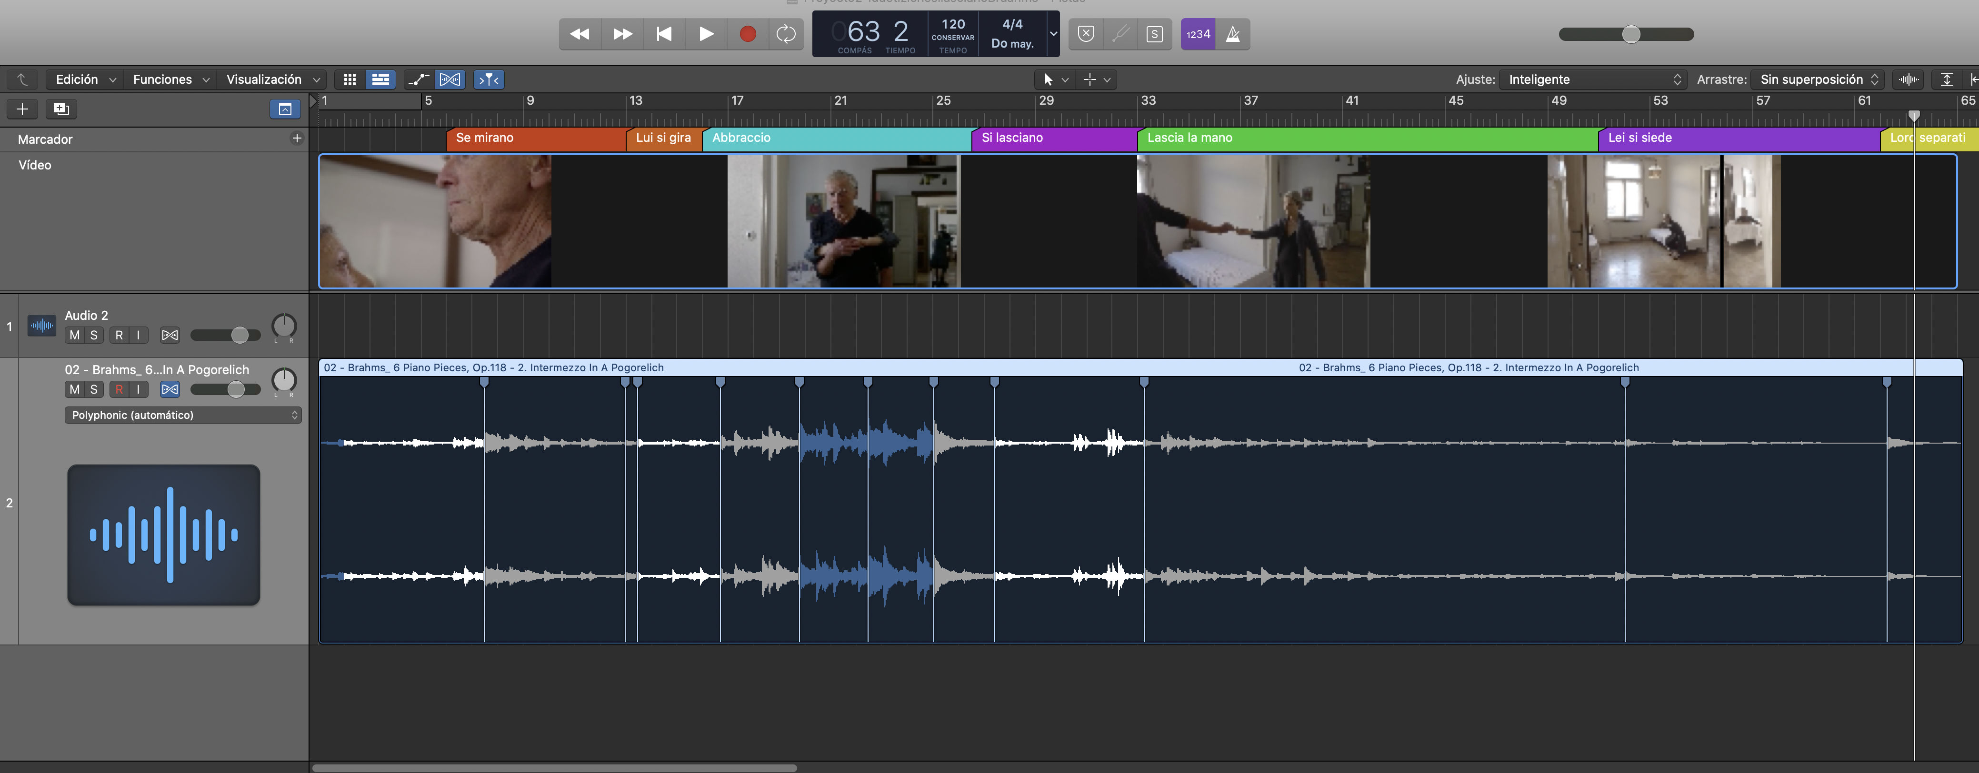Click the add new track plus button
This screenshot has width=1979, height=773.
coord(22,109)
